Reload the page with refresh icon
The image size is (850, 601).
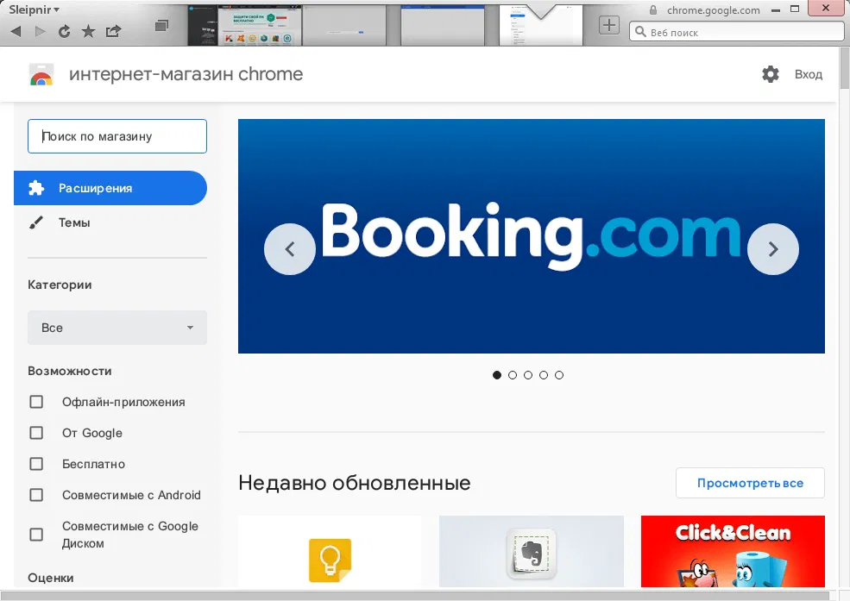(x=64, y=31)
